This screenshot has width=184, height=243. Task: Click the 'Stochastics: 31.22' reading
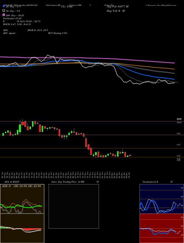point(12,18)
